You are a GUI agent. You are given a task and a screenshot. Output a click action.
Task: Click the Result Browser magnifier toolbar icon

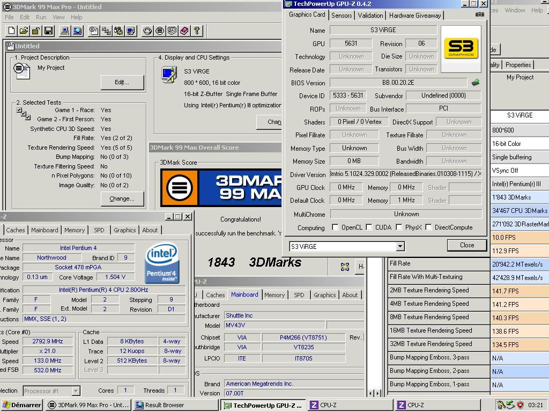pyautogui.click(x=77, y=31)
